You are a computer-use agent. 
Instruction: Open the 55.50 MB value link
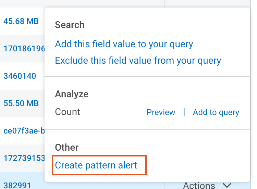tap(21, 103)
